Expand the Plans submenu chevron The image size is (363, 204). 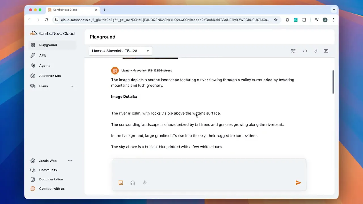[72, 86]
